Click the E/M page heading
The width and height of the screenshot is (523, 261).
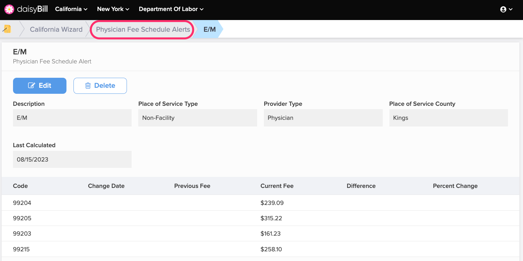20,52
